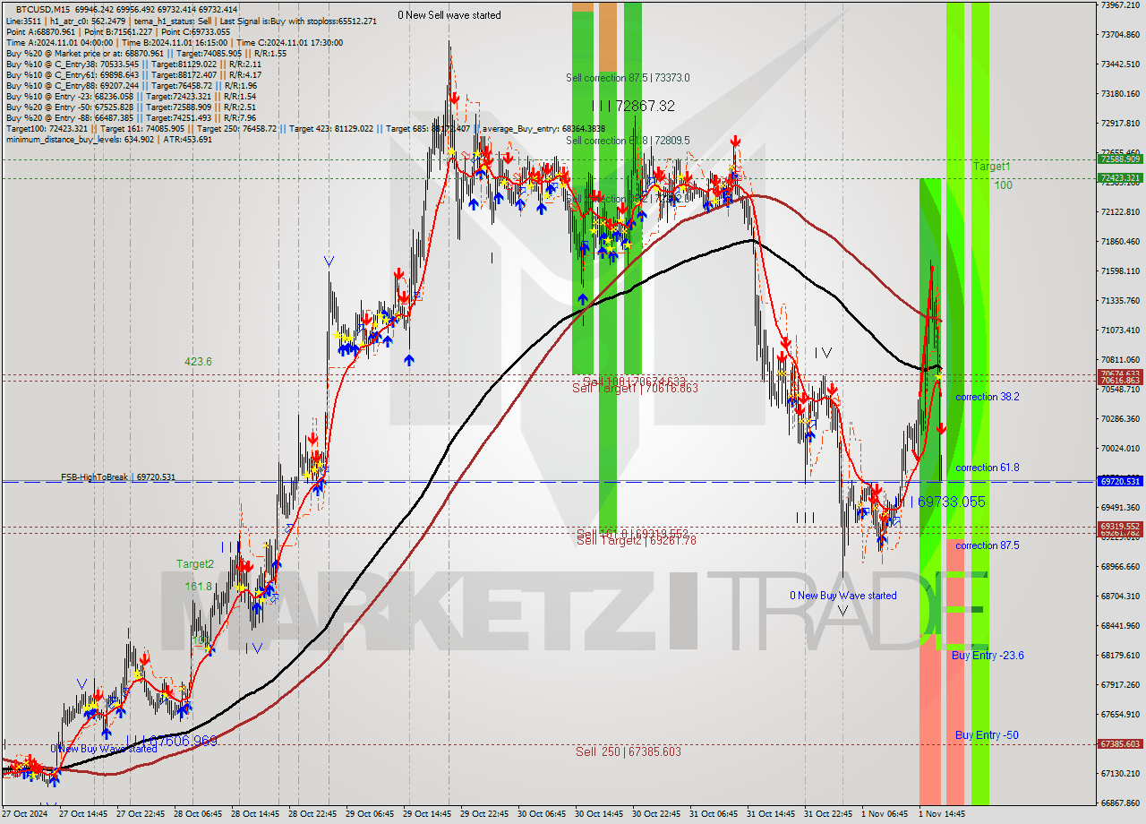
Task: Click the 'Buy %10 @ C_Entry38' info line
Action: (133, 64)
